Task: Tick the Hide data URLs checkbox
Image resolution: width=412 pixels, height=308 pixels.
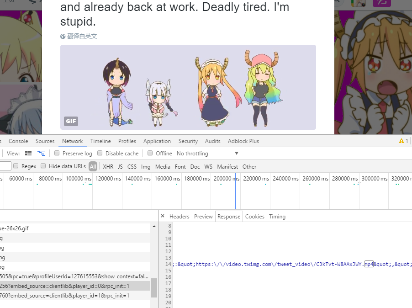Action: (43, 166)
